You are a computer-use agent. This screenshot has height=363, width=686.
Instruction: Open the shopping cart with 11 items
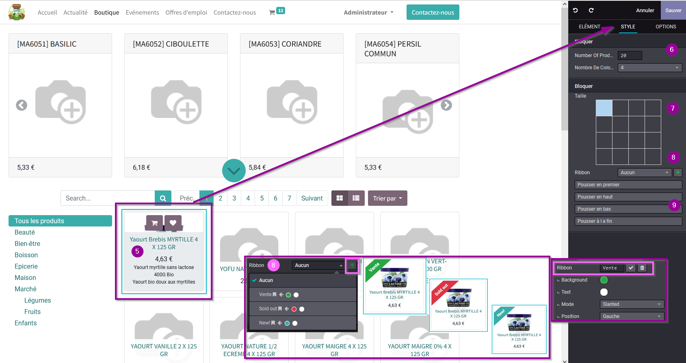277,12
